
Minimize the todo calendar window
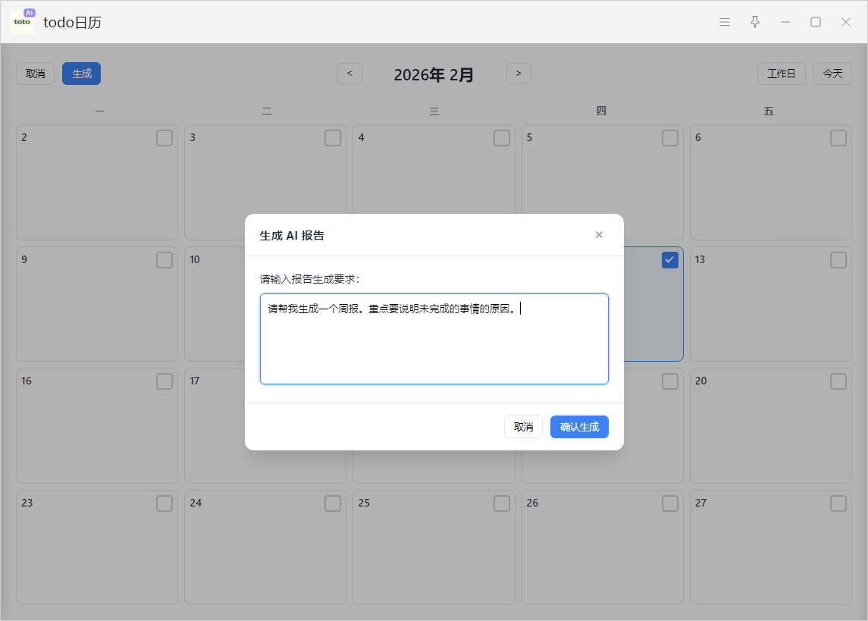tap(785, 22)
